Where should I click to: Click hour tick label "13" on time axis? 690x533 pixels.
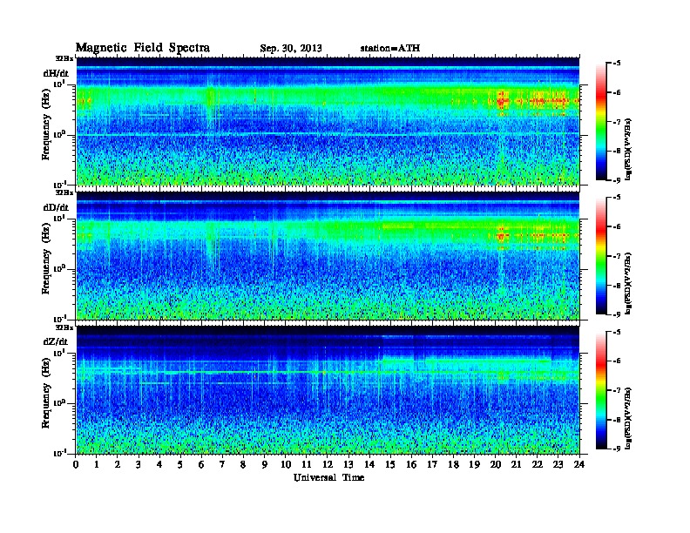pos(348,464)
